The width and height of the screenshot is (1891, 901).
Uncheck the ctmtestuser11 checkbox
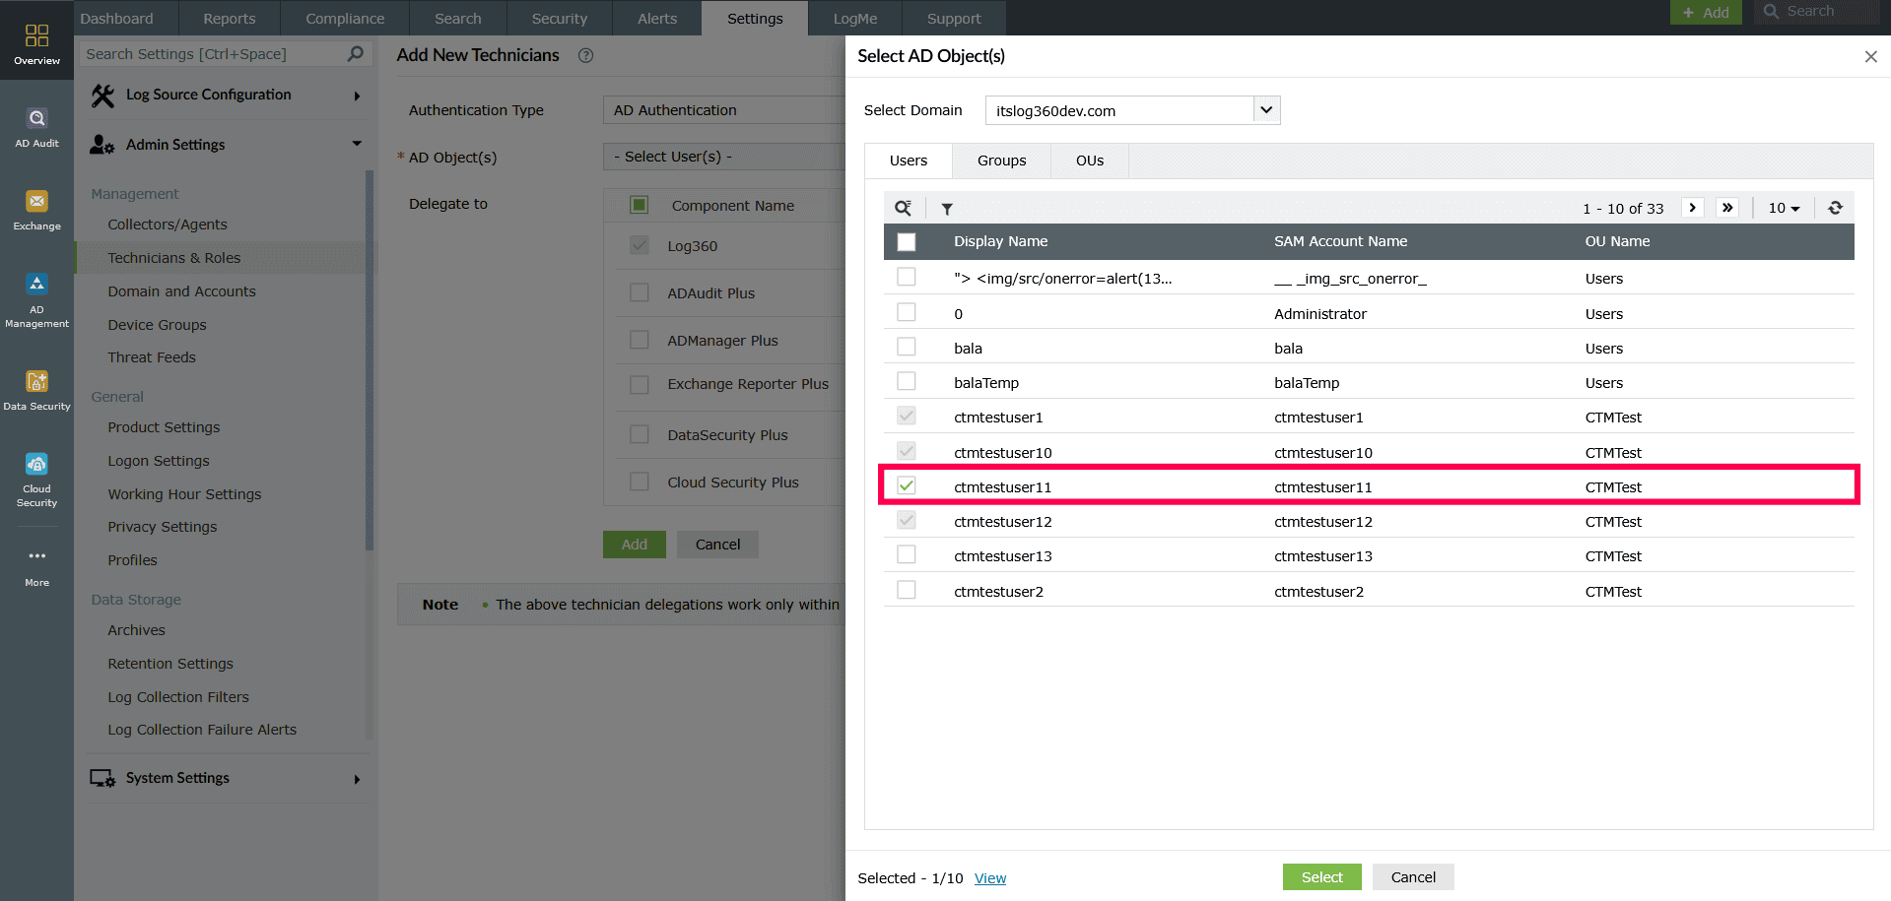[x=907, y=485]
